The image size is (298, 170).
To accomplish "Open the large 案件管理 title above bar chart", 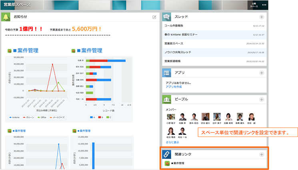I will 90,51.
